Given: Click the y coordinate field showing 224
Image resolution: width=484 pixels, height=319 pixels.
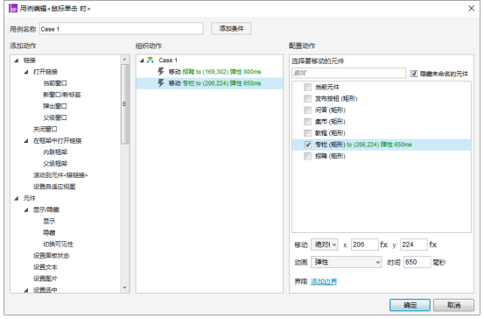Looking at the screenshot, I should (414, 245).
